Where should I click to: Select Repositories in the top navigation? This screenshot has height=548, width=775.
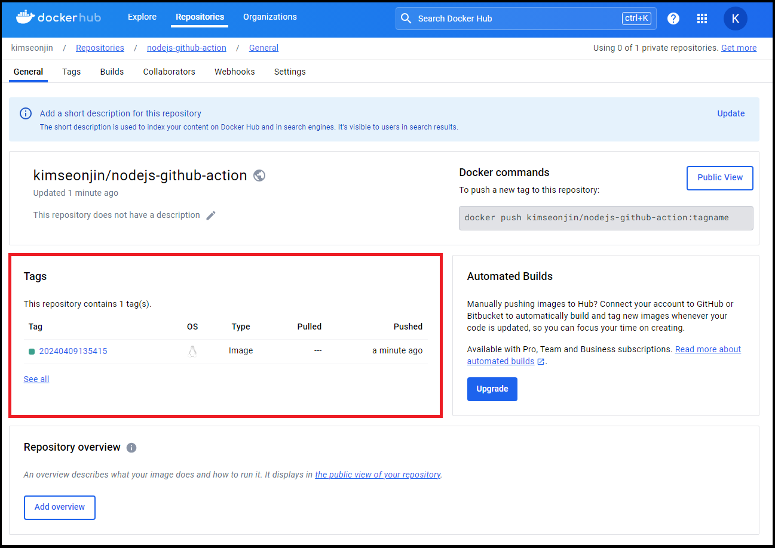click(200, 17)
